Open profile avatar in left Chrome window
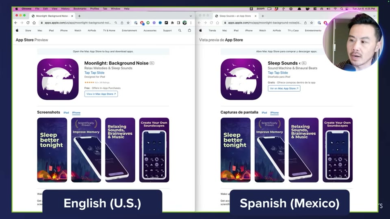 click(x=184, y=23)
